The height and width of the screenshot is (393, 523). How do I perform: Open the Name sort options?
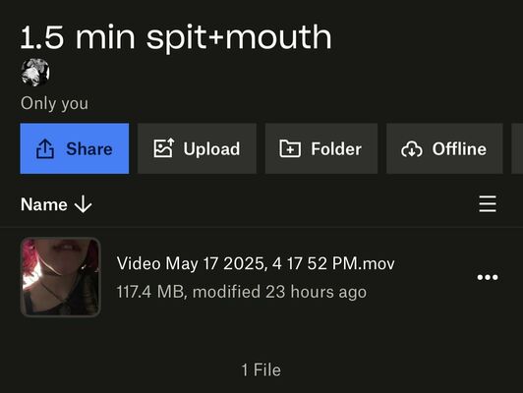point(44,204)
